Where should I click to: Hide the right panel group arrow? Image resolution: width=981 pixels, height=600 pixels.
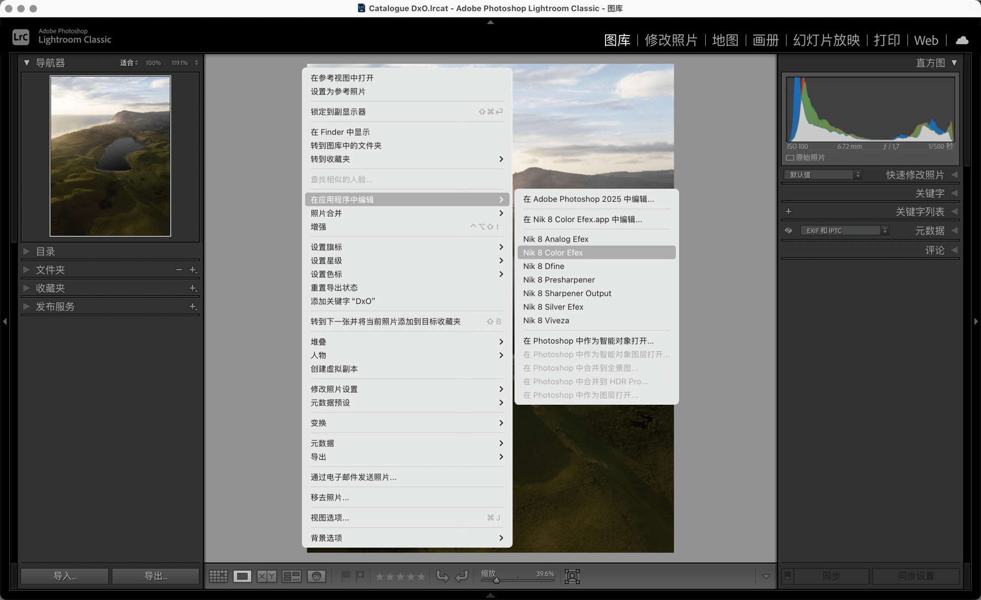[976, 321]
